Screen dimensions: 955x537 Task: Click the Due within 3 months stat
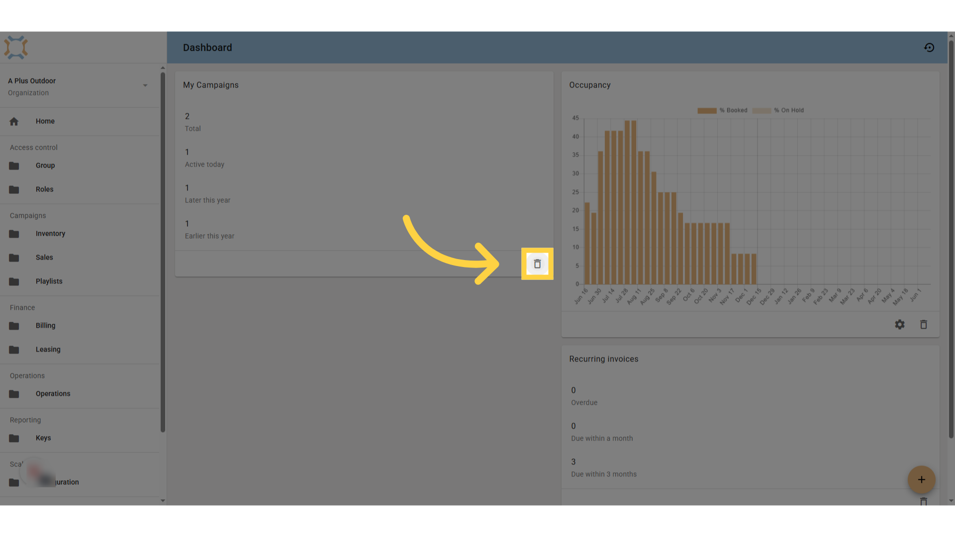pyautogui.click(x=604, y=468)
